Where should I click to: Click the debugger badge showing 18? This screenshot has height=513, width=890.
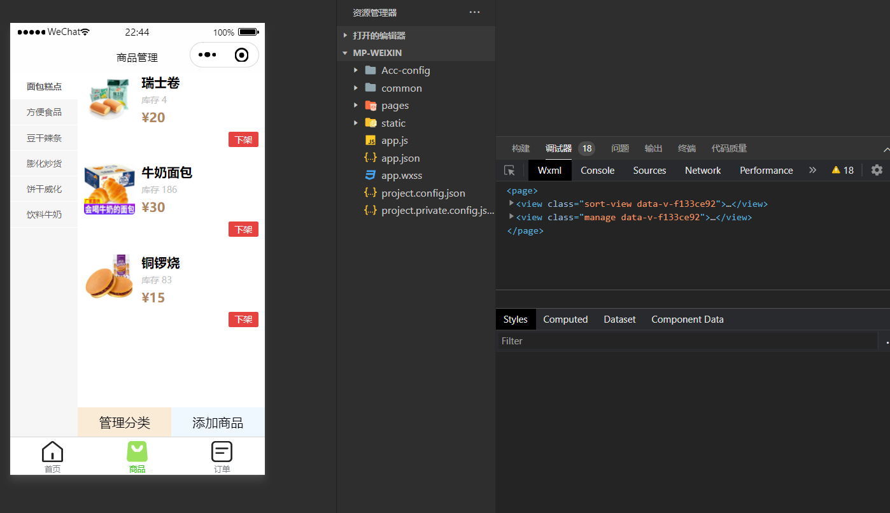pyautogui.click(x=587, y=148)
